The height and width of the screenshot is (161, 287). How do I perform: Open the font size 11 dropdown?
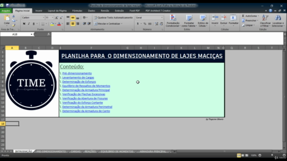pos(52,17)
